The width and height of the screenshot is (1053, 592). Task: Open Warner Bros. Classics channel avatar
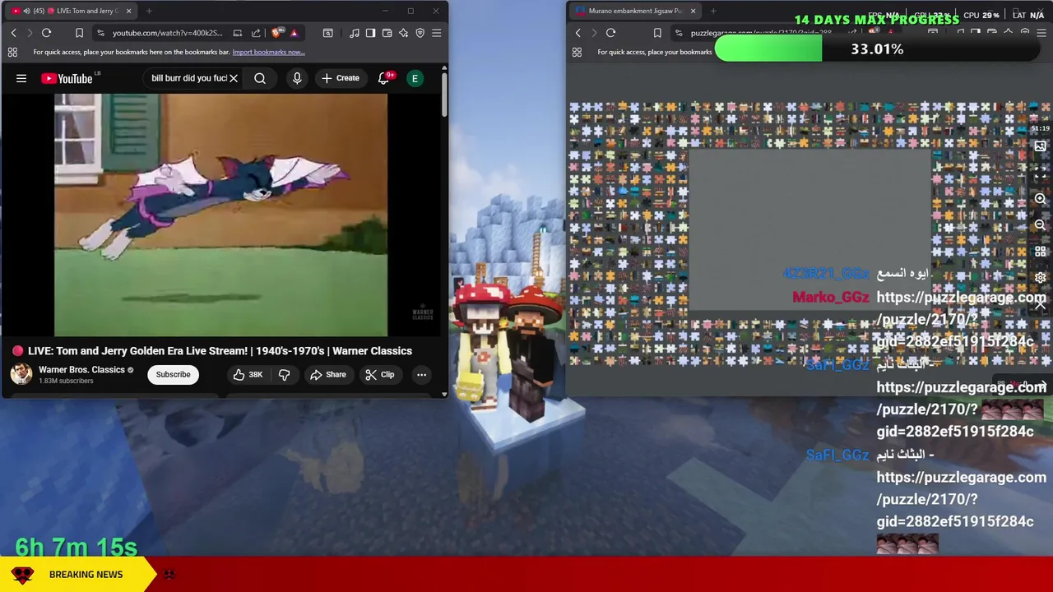(x=21, y=374)
